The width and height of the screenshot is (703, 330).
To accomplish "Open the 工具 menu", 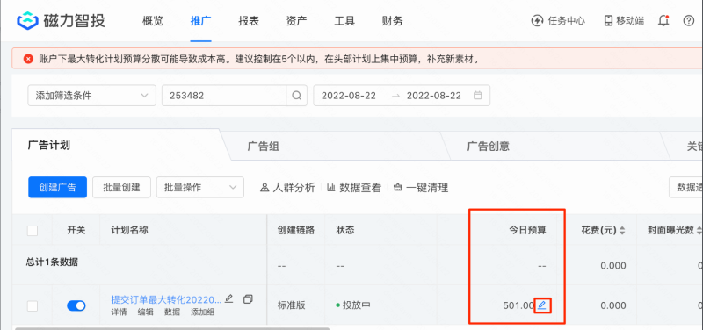I will (x=344, y=20).
